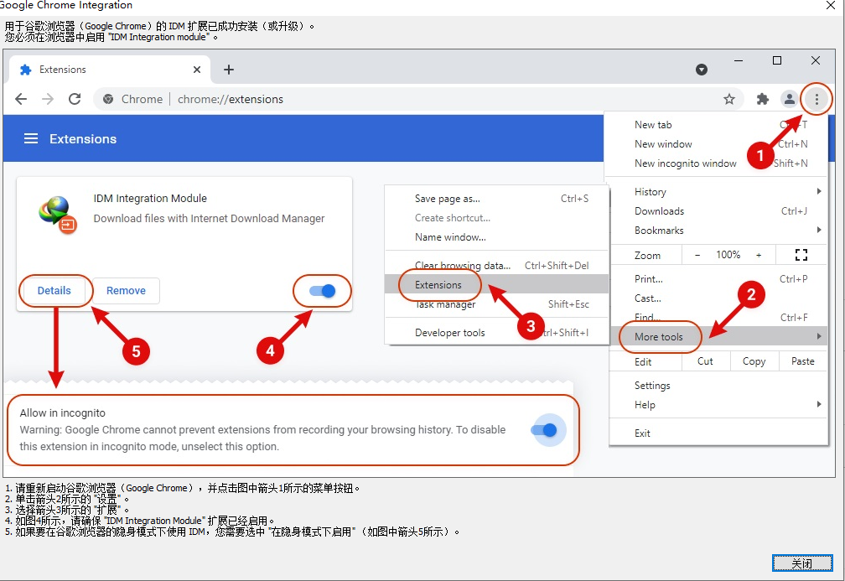
Task: Open the Extensions puzzle-piece icon
Action: 763,99
